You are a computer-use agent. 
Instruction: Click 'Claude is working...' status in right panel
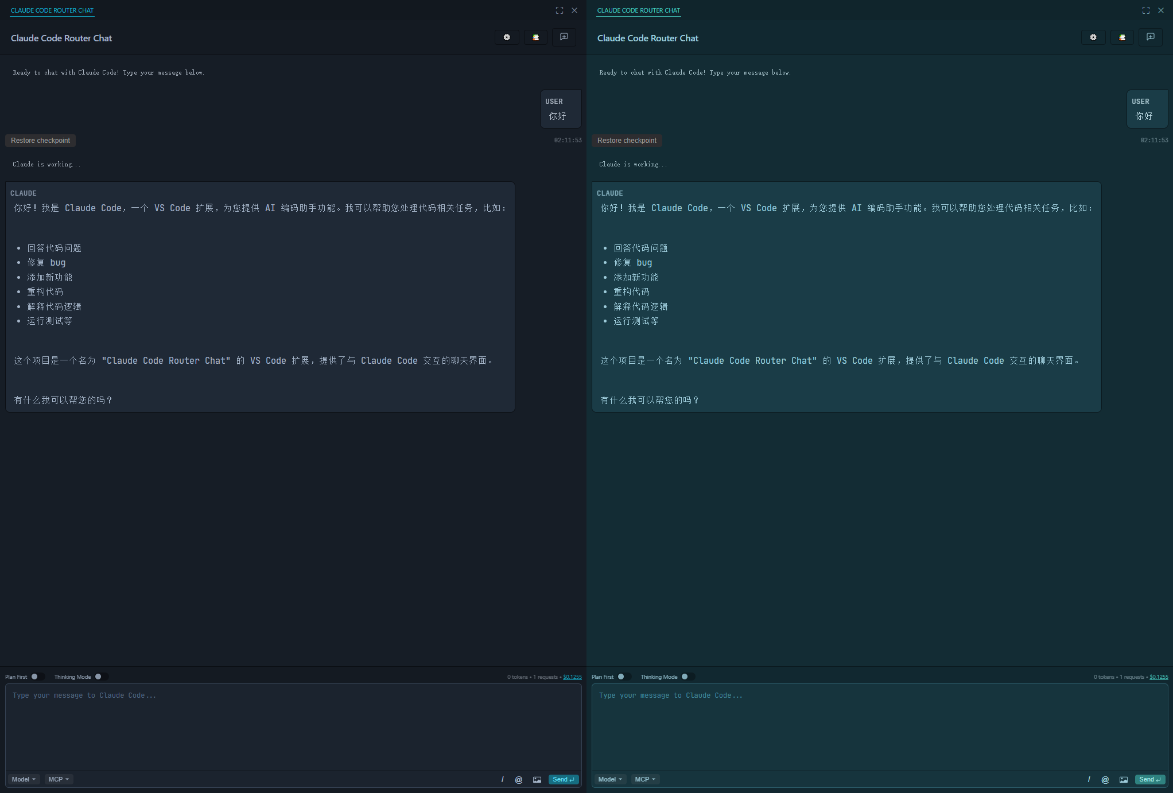coord(633,164)
